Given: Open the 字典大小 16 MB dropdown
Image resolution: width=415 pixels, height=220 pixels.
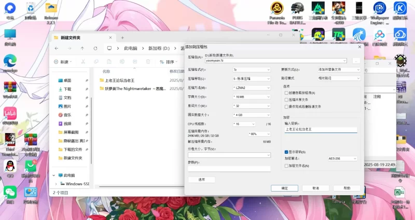Looking at the screenshot, I should pos(252,97).
